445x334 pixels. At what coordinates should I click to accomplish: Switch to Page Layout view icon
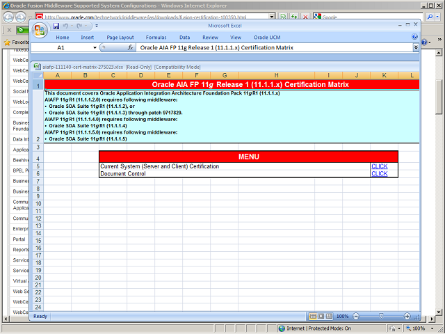(x=321, y=316)
